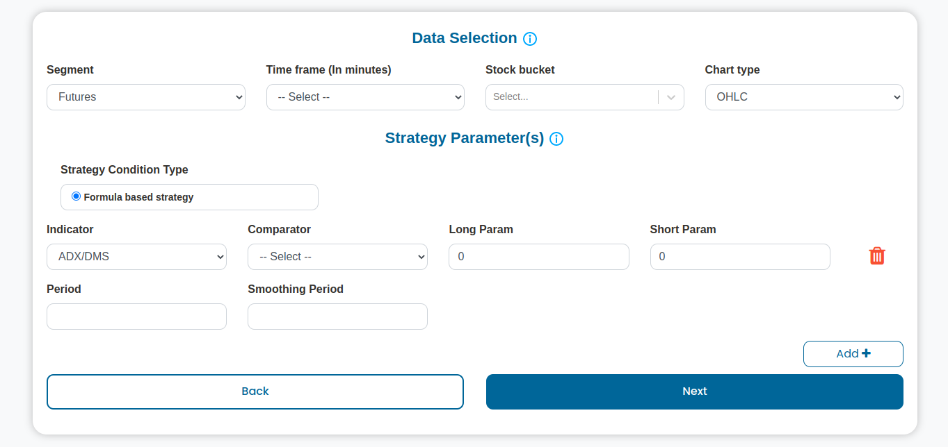Focus the Smoothing Period input field

337,317
